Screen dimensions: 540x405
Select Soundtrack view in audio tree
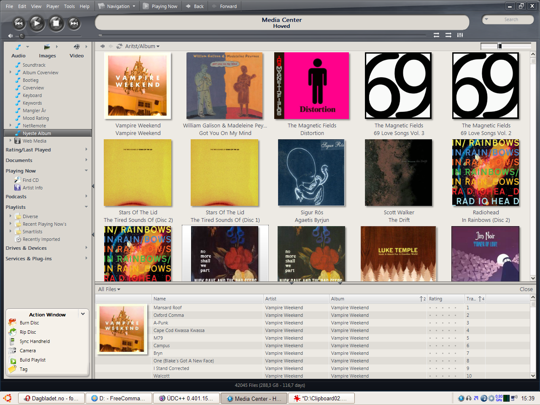click(x=34, y=65)
